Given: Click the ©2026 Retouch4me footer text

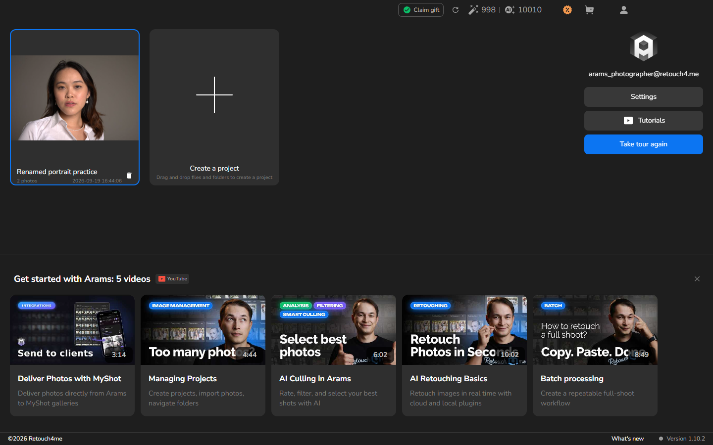Looking at the screenshot, I should (35, 439).
